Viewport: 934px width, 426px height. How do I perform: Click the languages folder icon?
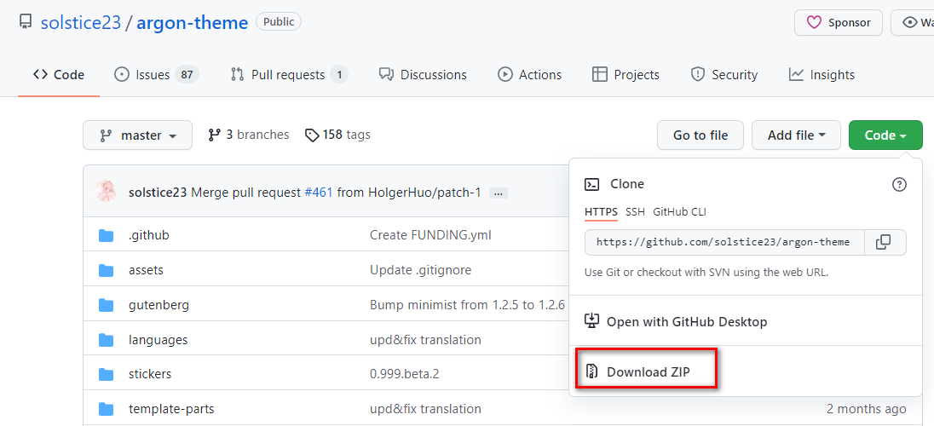106,340
